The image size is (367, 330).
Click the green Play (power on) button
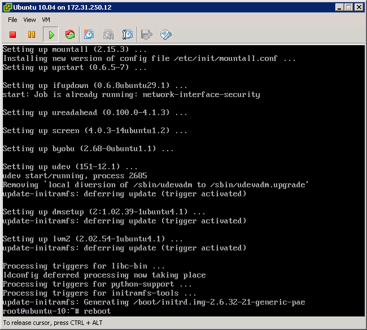(x=51, y=34)
